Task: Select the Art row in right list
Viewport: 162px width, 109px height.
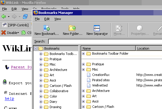Action: click(122, 96)
